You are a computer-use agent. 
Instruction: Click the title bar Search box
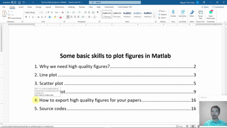pyautogui.click(x=115, y=2)
